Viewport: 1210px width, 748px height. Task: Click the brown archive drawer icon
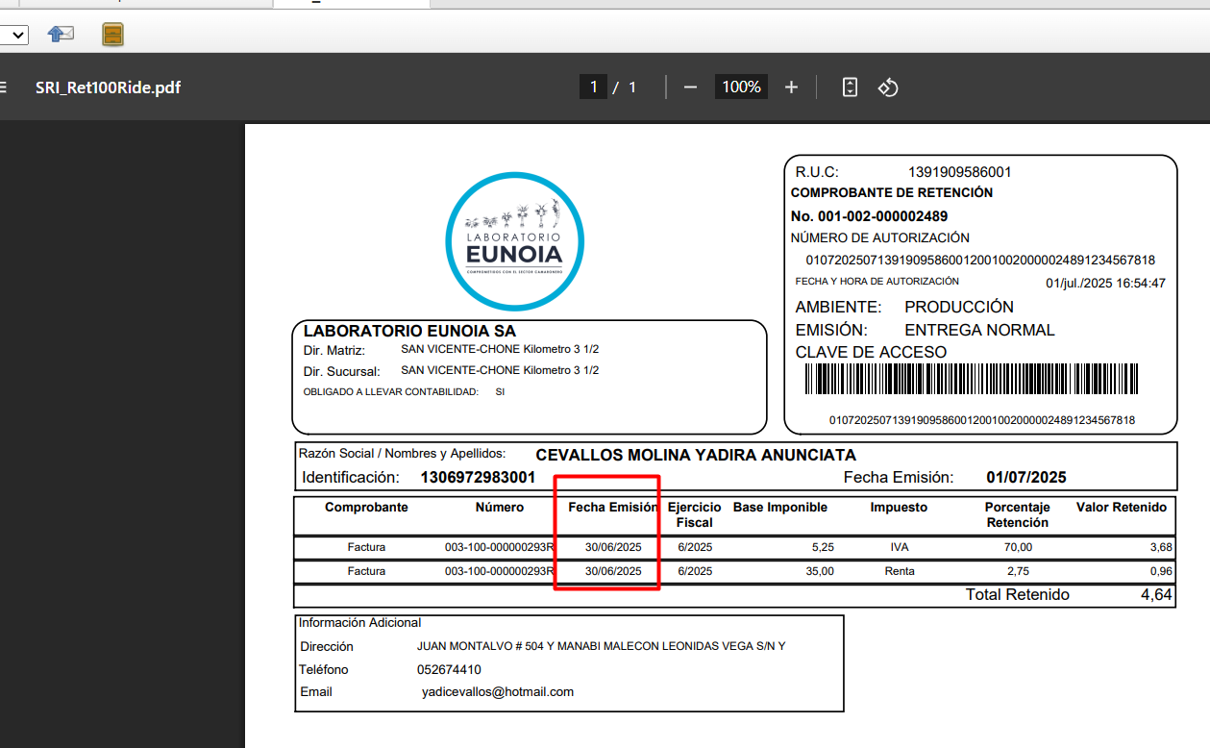[x=113, y=36]
